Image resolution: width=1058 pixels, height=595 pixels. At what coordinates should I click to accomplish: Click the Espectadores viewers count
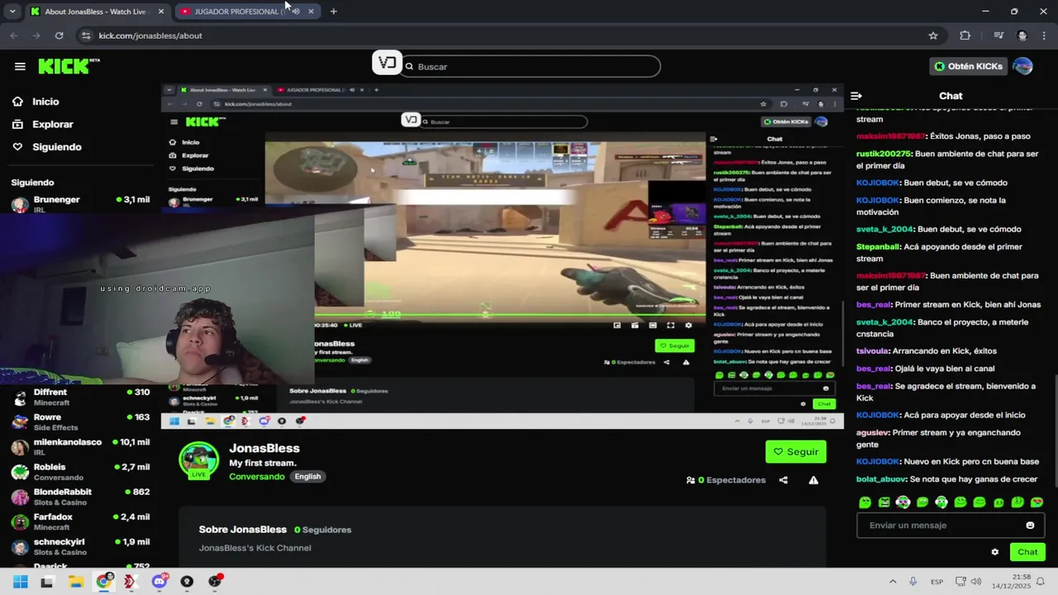click(x=726, y=480)
